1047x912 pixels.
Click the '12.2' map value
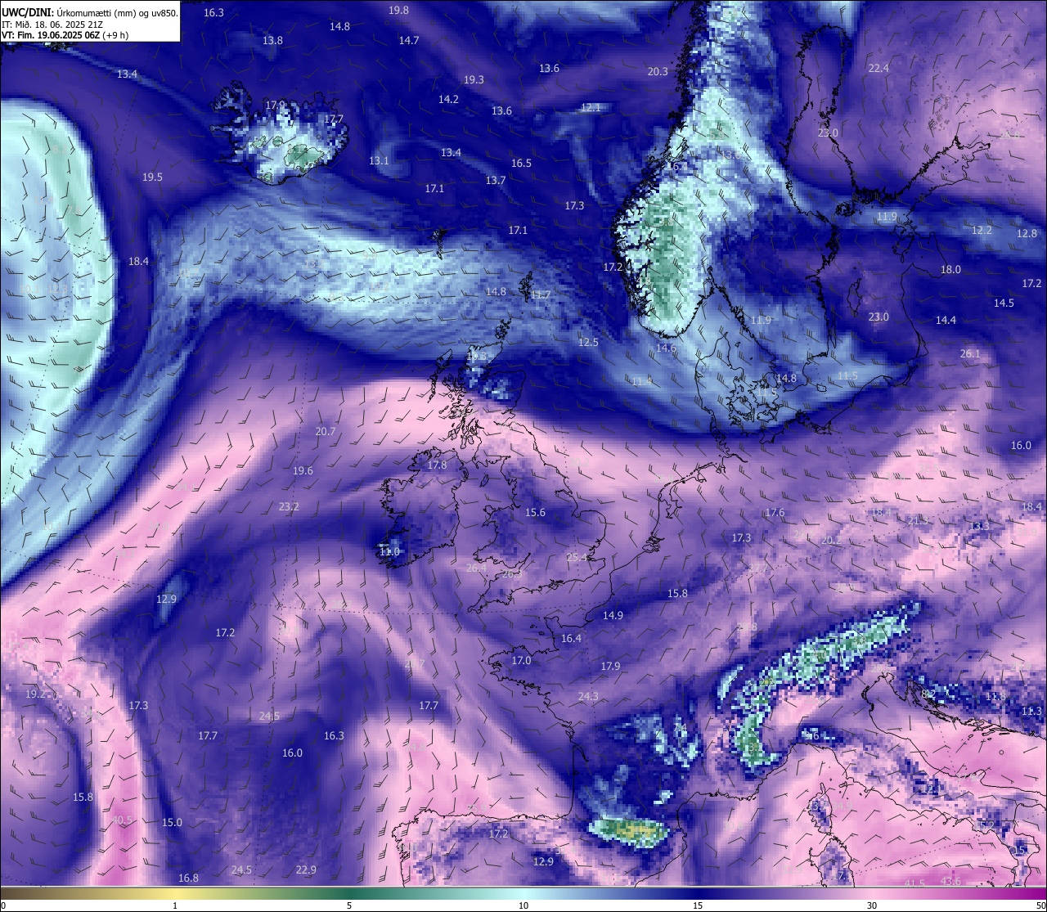point(982,230)
